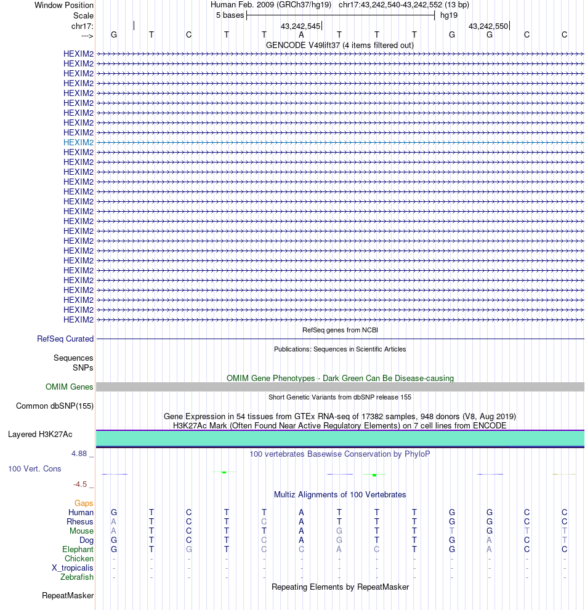The width and height of the screenshot is (585, 610).
Task: Click the gray OMIM Genes bar
Action: pyautogui.click(x=340, y=387)
